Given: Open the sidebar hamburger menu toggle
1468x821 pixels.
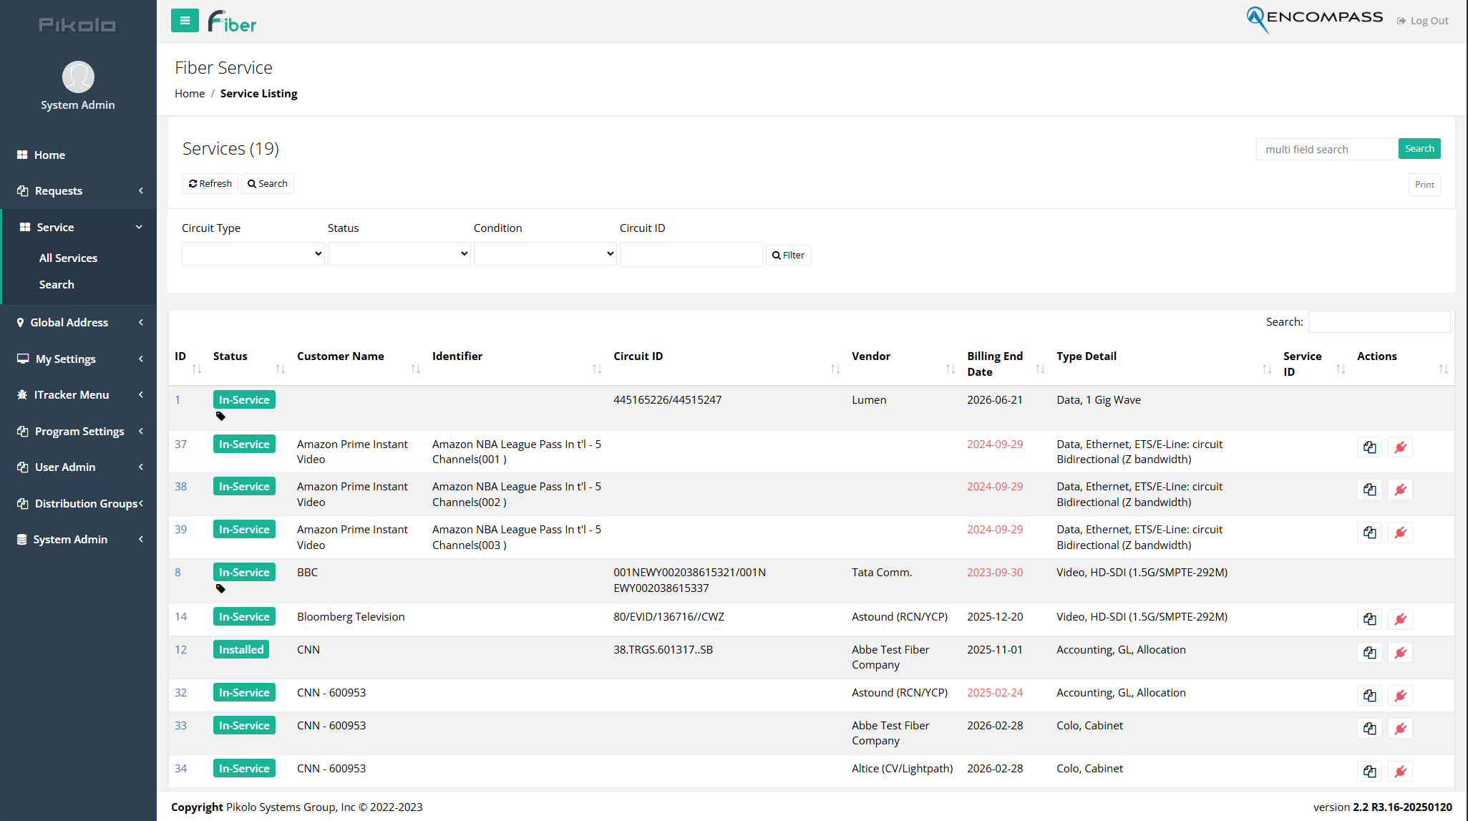Looking at the screenshot, I should pyautogui.click(x=185, y=20).
